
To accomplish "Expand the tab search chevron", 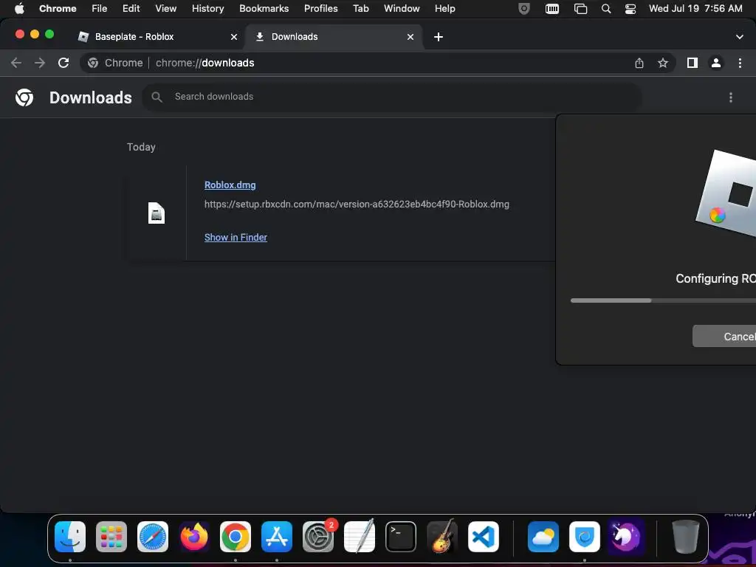I will [x=740, y=37].
